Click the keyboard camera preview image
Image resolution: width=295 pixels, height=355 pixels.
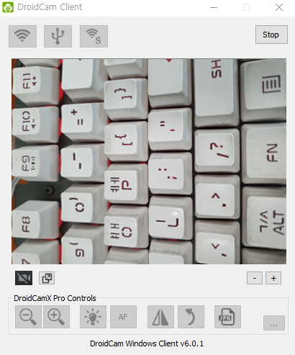pyautogui.click(x=149, y=161)
